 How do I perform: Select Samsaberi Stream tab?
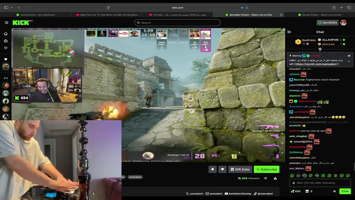coord(248,15)
